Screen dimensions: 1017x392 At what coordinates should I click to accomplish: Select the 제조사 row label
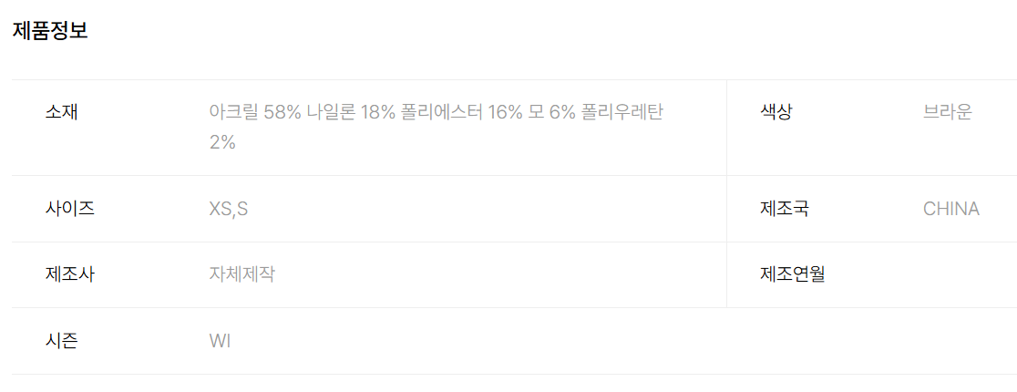point(69,274)
